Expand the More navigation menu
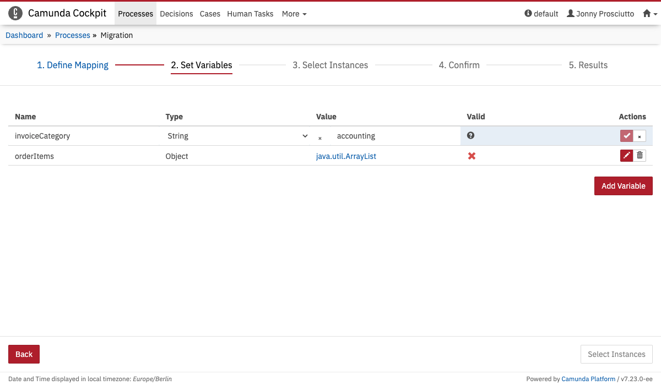The image size is (661, 385). [x=294, y=14]
